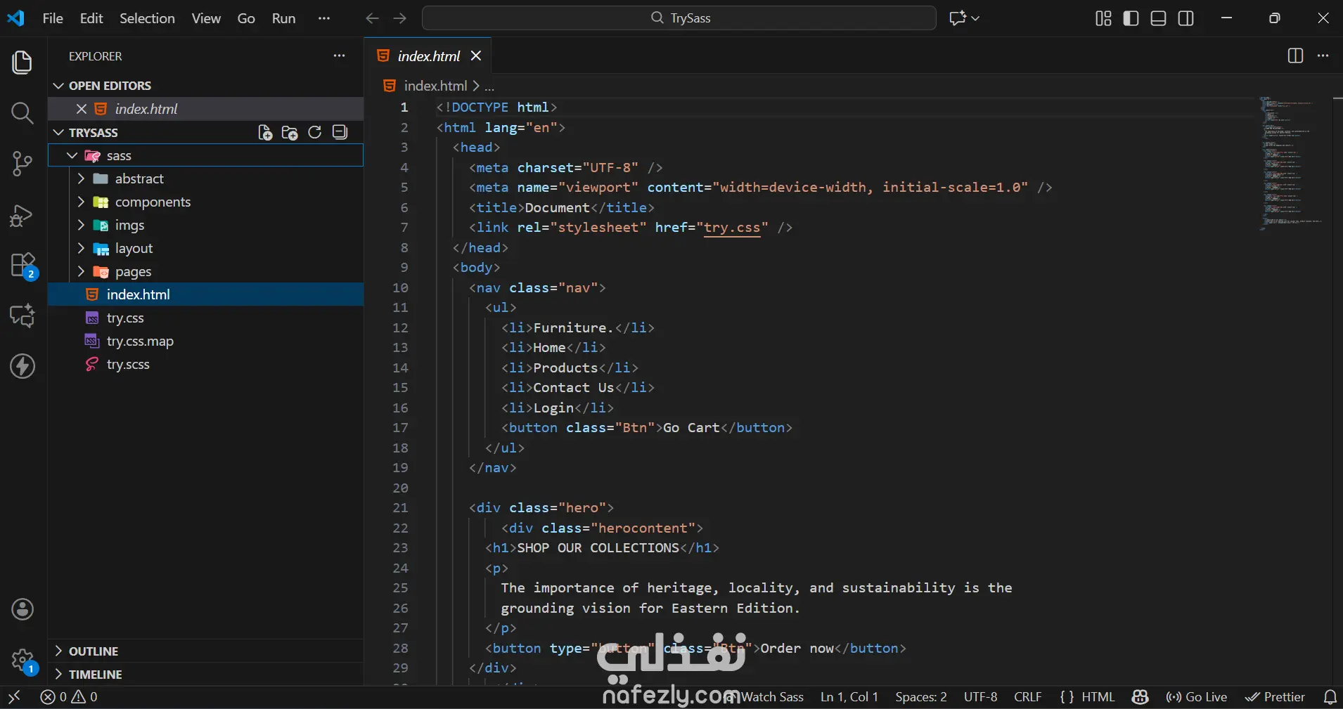Open the lightning bolt extension in activity bar
Image resolution: width=1343 pixels, height=709 pixels.
point(23,366)
